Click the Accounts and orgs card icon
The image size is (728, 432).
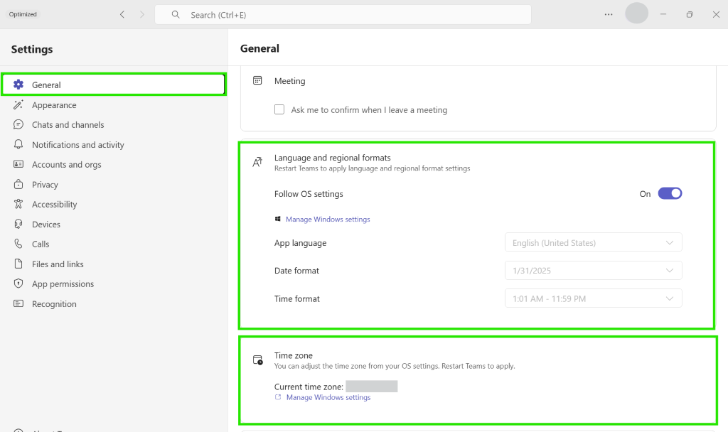point(18,164)
